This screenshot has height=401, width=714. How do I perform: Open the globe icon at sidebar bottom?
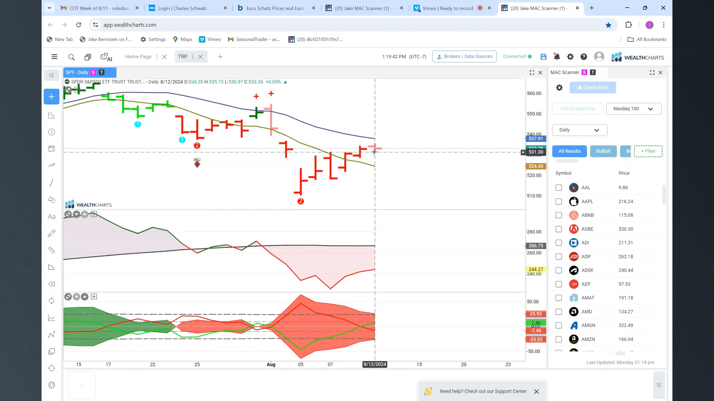(x=52, y=385)
